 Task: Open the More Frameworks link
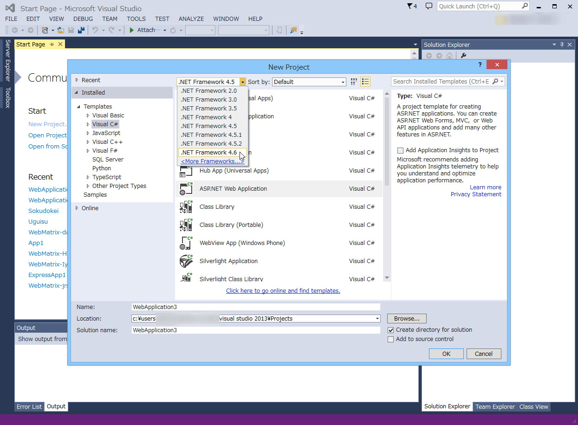coord(213,161)
